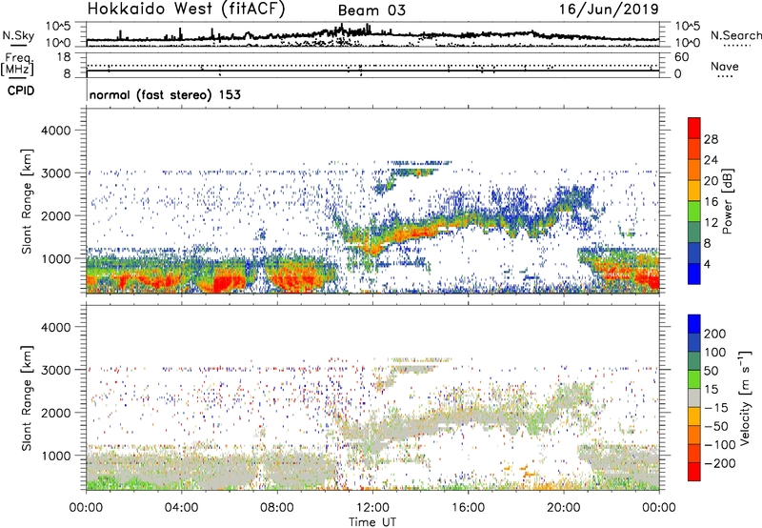The width and height of the screenshot is (762, 528).
Task: Click the blue bottom of power color bar
Action: coord(694,274)
